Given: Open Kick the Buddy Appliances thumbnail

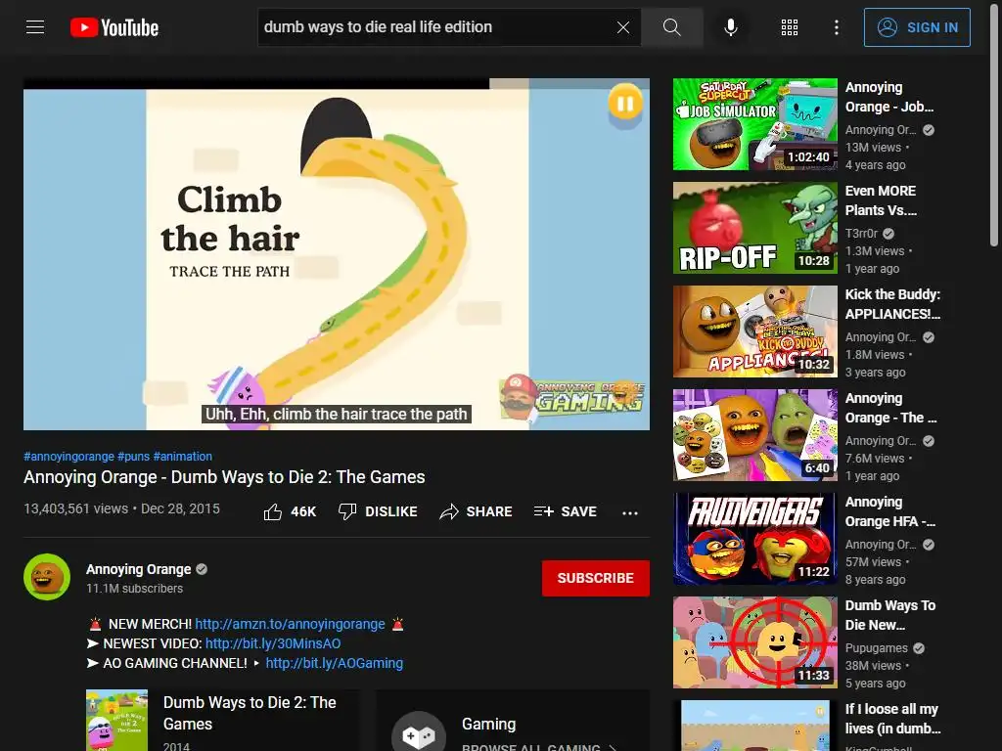Looking at the screenshot, I should pyautogui.click(x=755, y=331).
